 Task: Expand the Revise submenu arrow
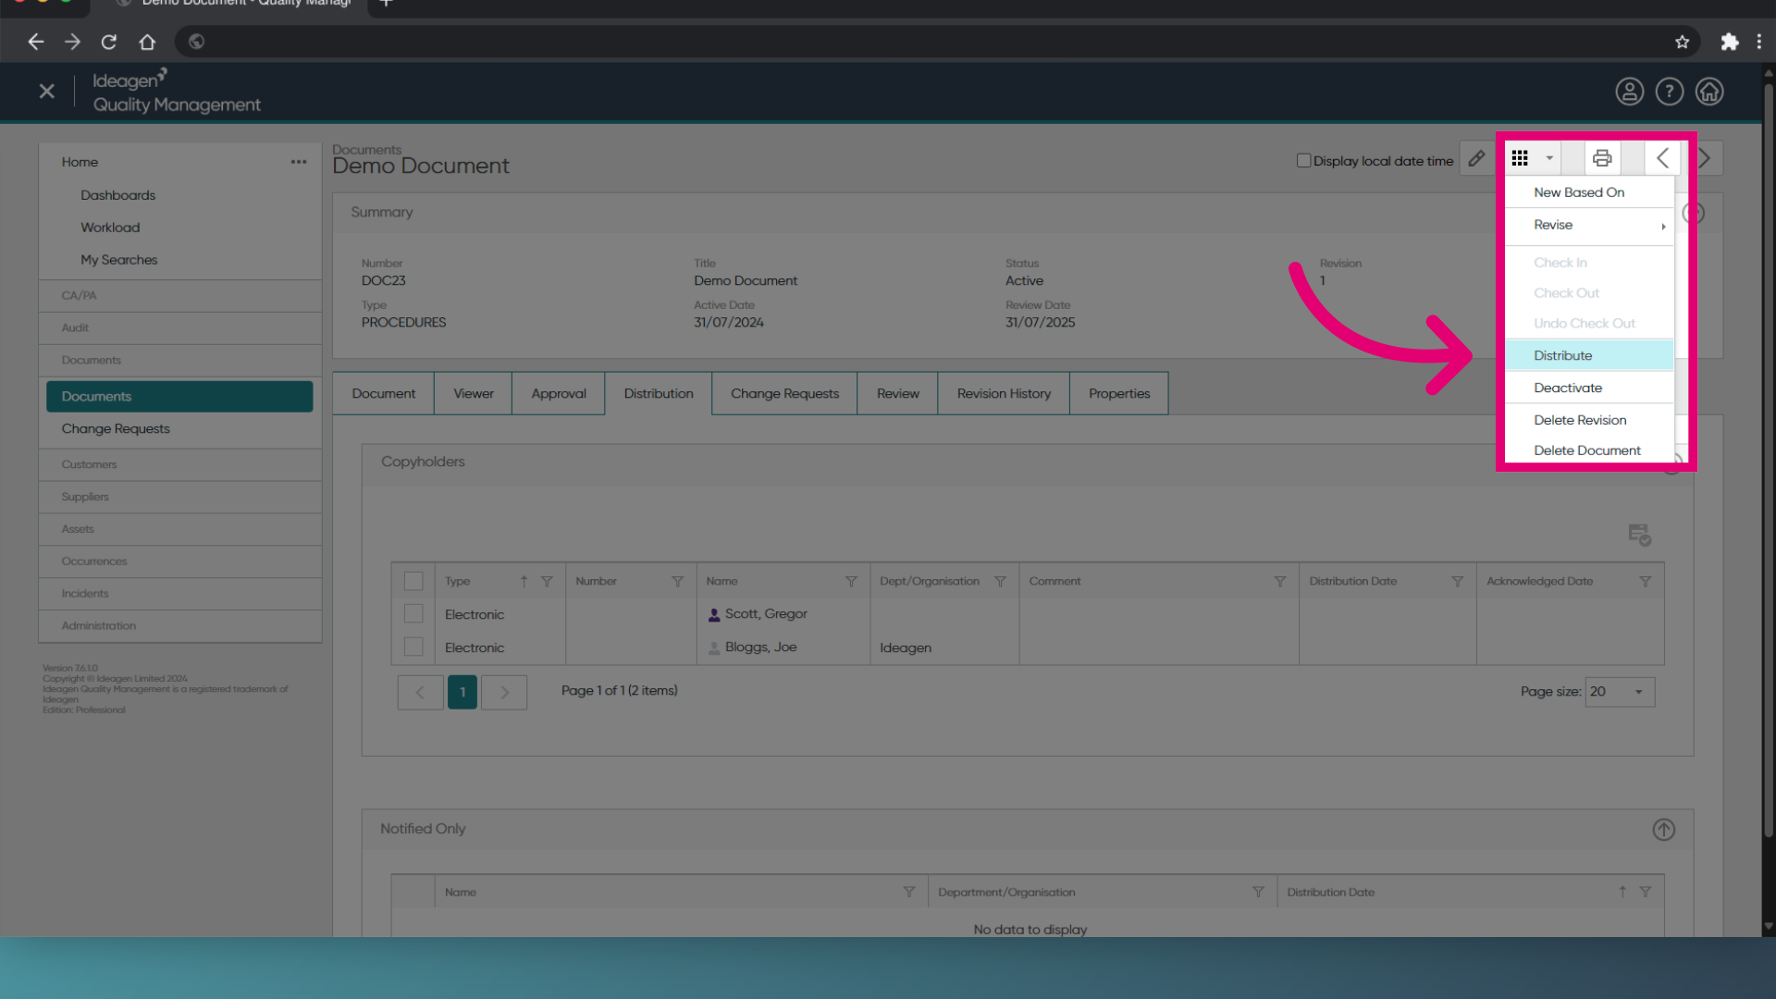coord(1663,227)
